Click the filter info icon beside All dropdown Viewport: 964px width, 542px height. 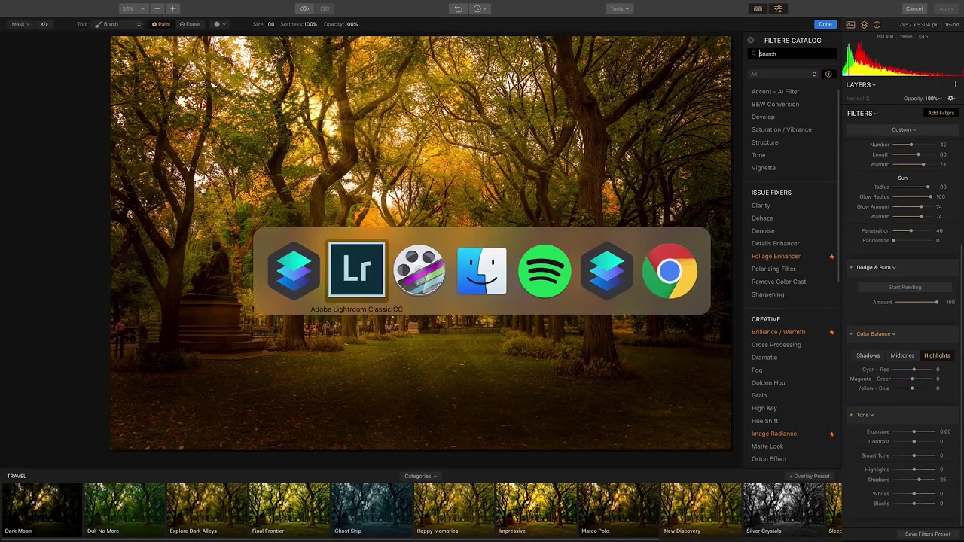[828, 74]
